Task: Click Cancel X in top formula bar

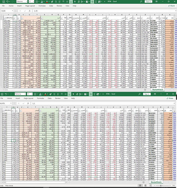Action: pyautogui.click(x=20, y=11)
